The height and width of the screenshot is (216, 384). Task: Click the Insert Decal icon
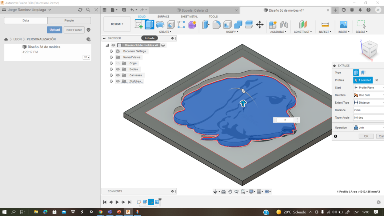(344, 24)
